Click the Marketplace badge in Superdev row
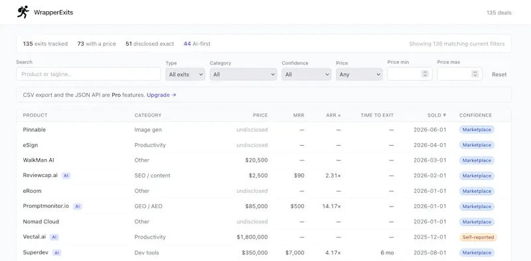This screenshot has width=531, height=261. [477, 253]
